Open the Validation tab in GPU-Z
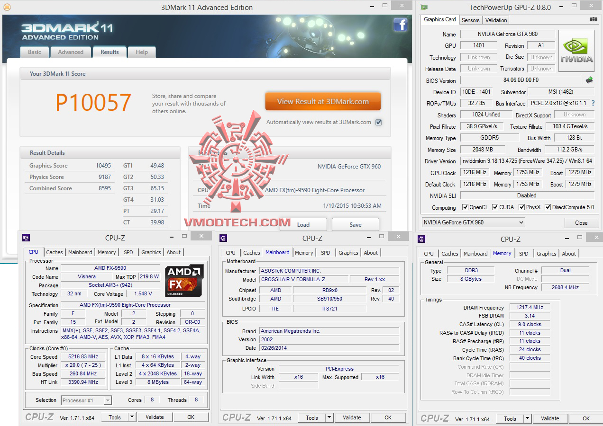603x426 pixels. coord(496,20)
